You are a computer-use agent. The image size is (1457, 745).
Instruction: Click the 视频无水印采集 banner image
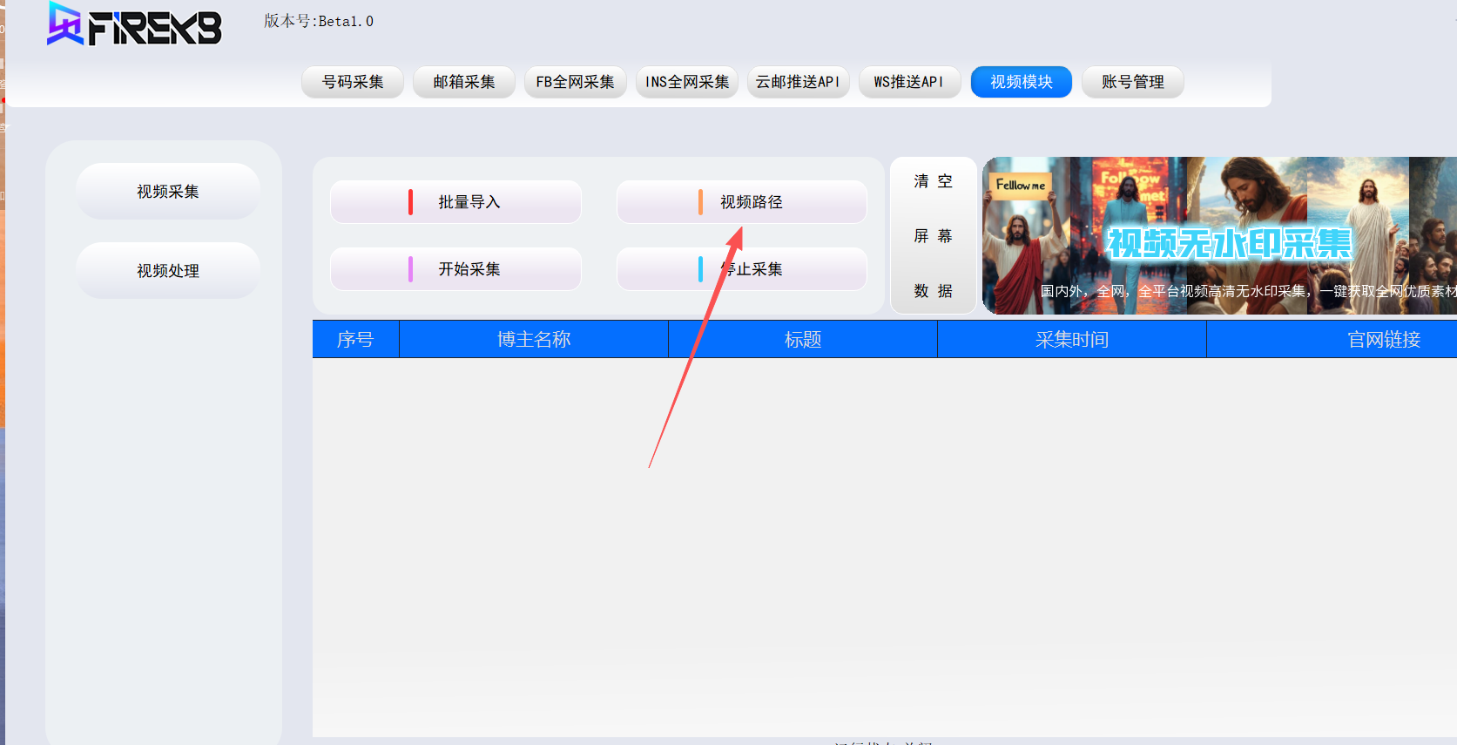point(1219,236)
